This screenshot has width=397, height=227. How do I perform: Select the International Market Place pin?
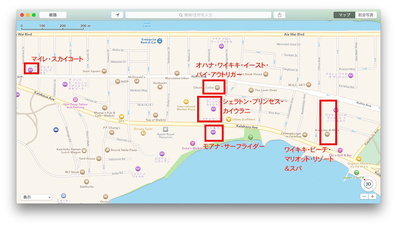point(186,101)
